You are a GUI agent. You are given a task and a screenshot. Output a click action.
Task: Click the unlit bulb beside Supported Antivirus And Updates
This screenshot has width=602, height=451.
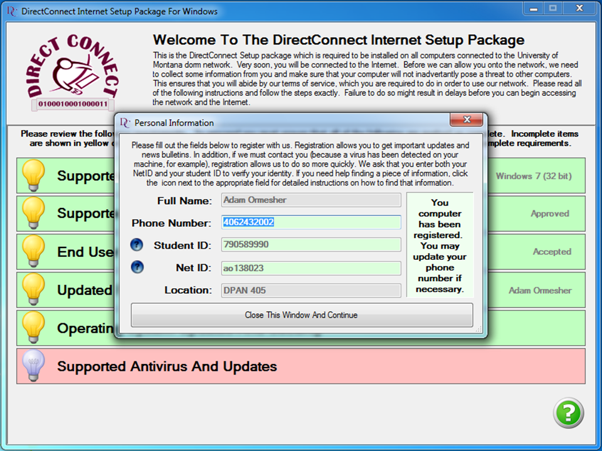33,365
